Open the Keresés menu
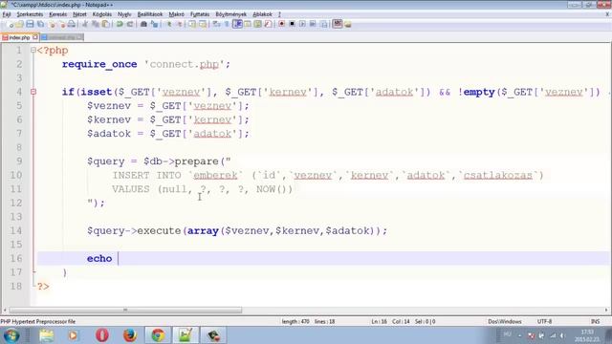This screenshot has height=344, width=612. [57, 14]
